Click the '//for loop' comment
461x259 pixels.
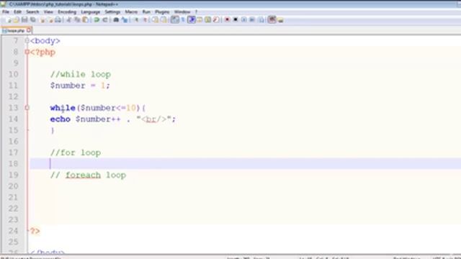tap(76, 153)
